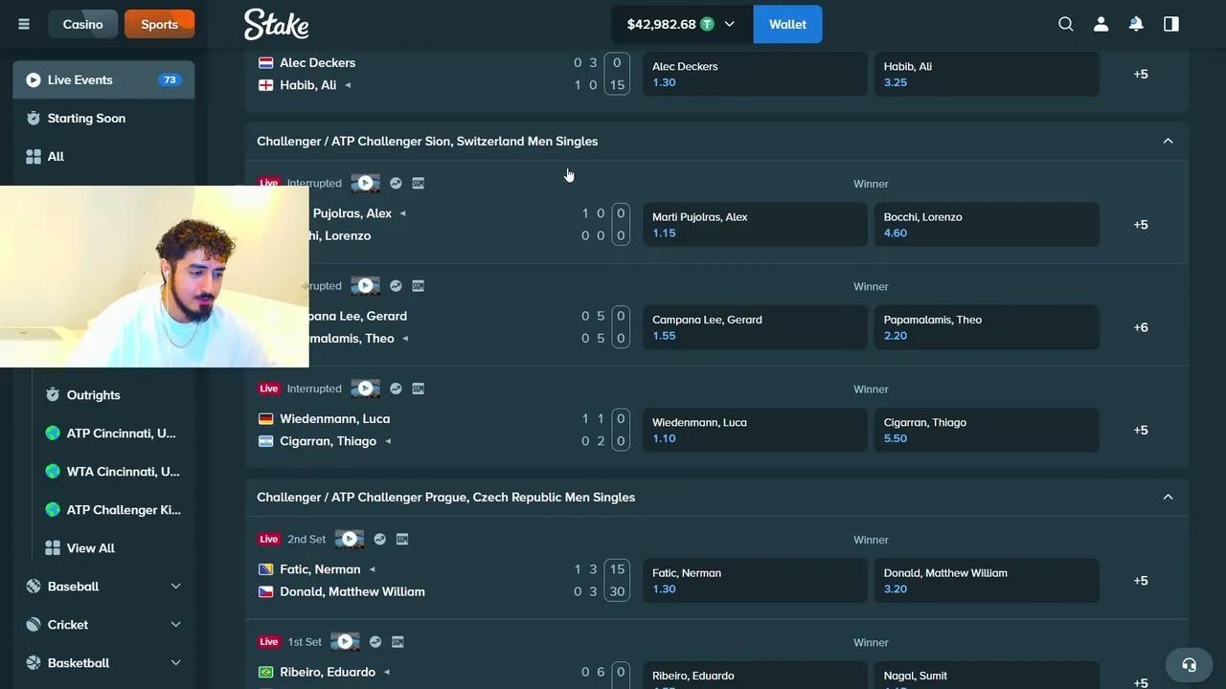Bet on Habib, Ali at 3.25
Screen dimensions: 1226x689
(x=987, y=74)
